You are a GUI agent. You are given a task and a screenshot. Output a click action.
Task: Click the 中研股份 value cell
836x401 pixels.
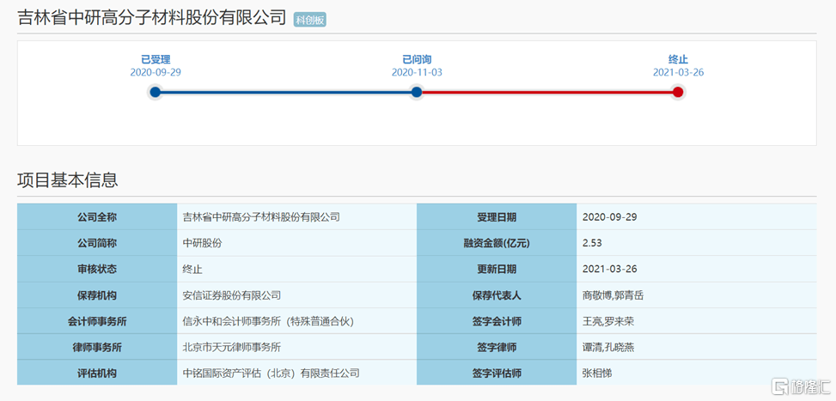pyautogui.click(x=296, y=243)
